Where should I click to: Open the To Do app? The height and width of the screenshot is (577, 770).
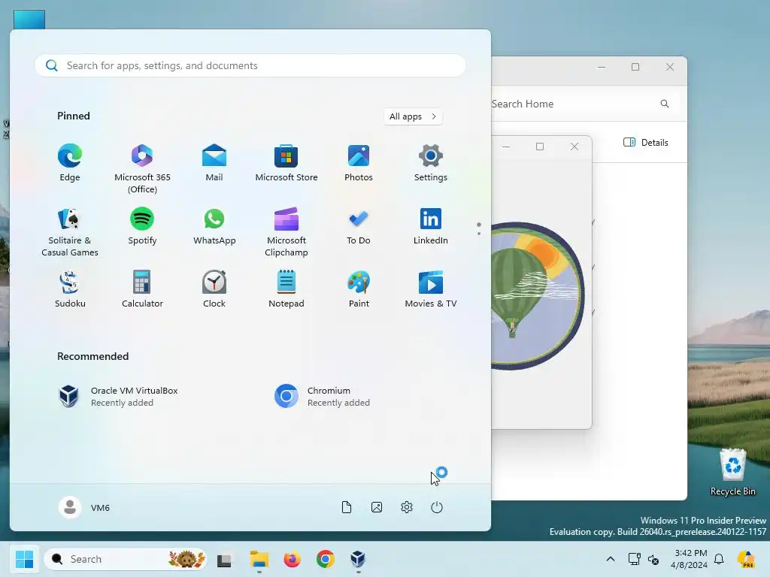pos(359,227)
